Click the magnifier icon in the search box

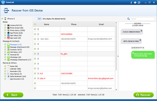coord(128,19)
